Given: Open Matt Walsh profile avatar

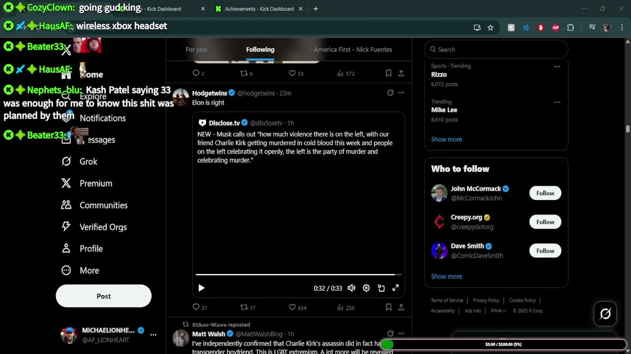Looking at the screenshot, I should [x=181, y=338].
